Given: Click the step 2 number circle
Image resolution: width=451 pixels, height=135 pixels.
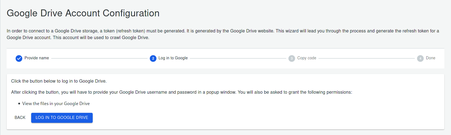Looking at the screenshot, I should tap(153, 58).
